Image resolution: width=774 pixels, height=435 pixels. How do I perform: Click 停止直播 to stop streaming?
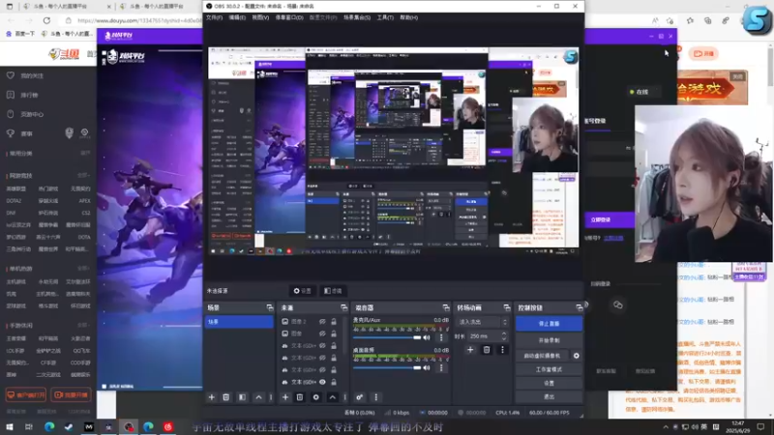pos(549,324)
